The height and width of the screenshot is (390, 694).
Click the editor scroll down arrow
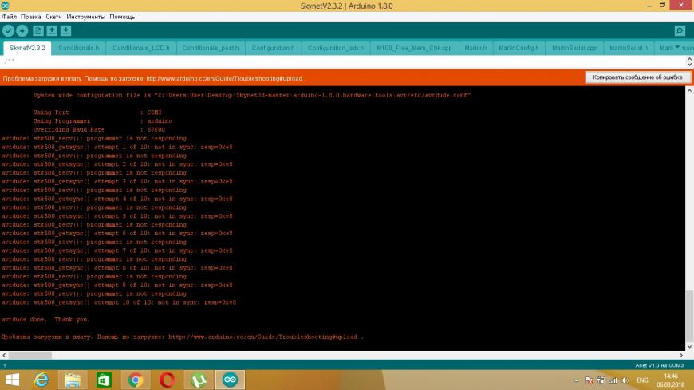(x=689, y=65)
